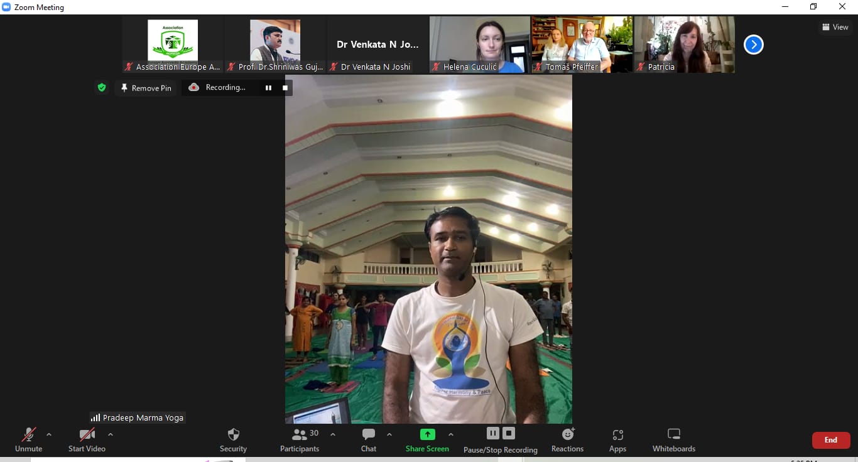Expand Share Screen options arrow
858x462 pixels.
pos(450,434)
